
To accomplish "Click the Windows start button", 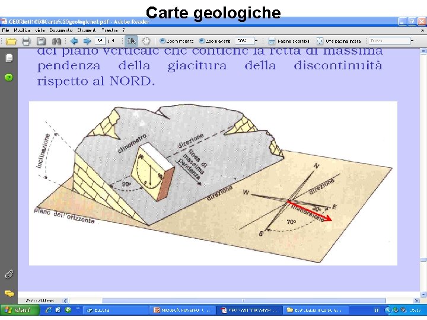I will [x=20, y=310].
